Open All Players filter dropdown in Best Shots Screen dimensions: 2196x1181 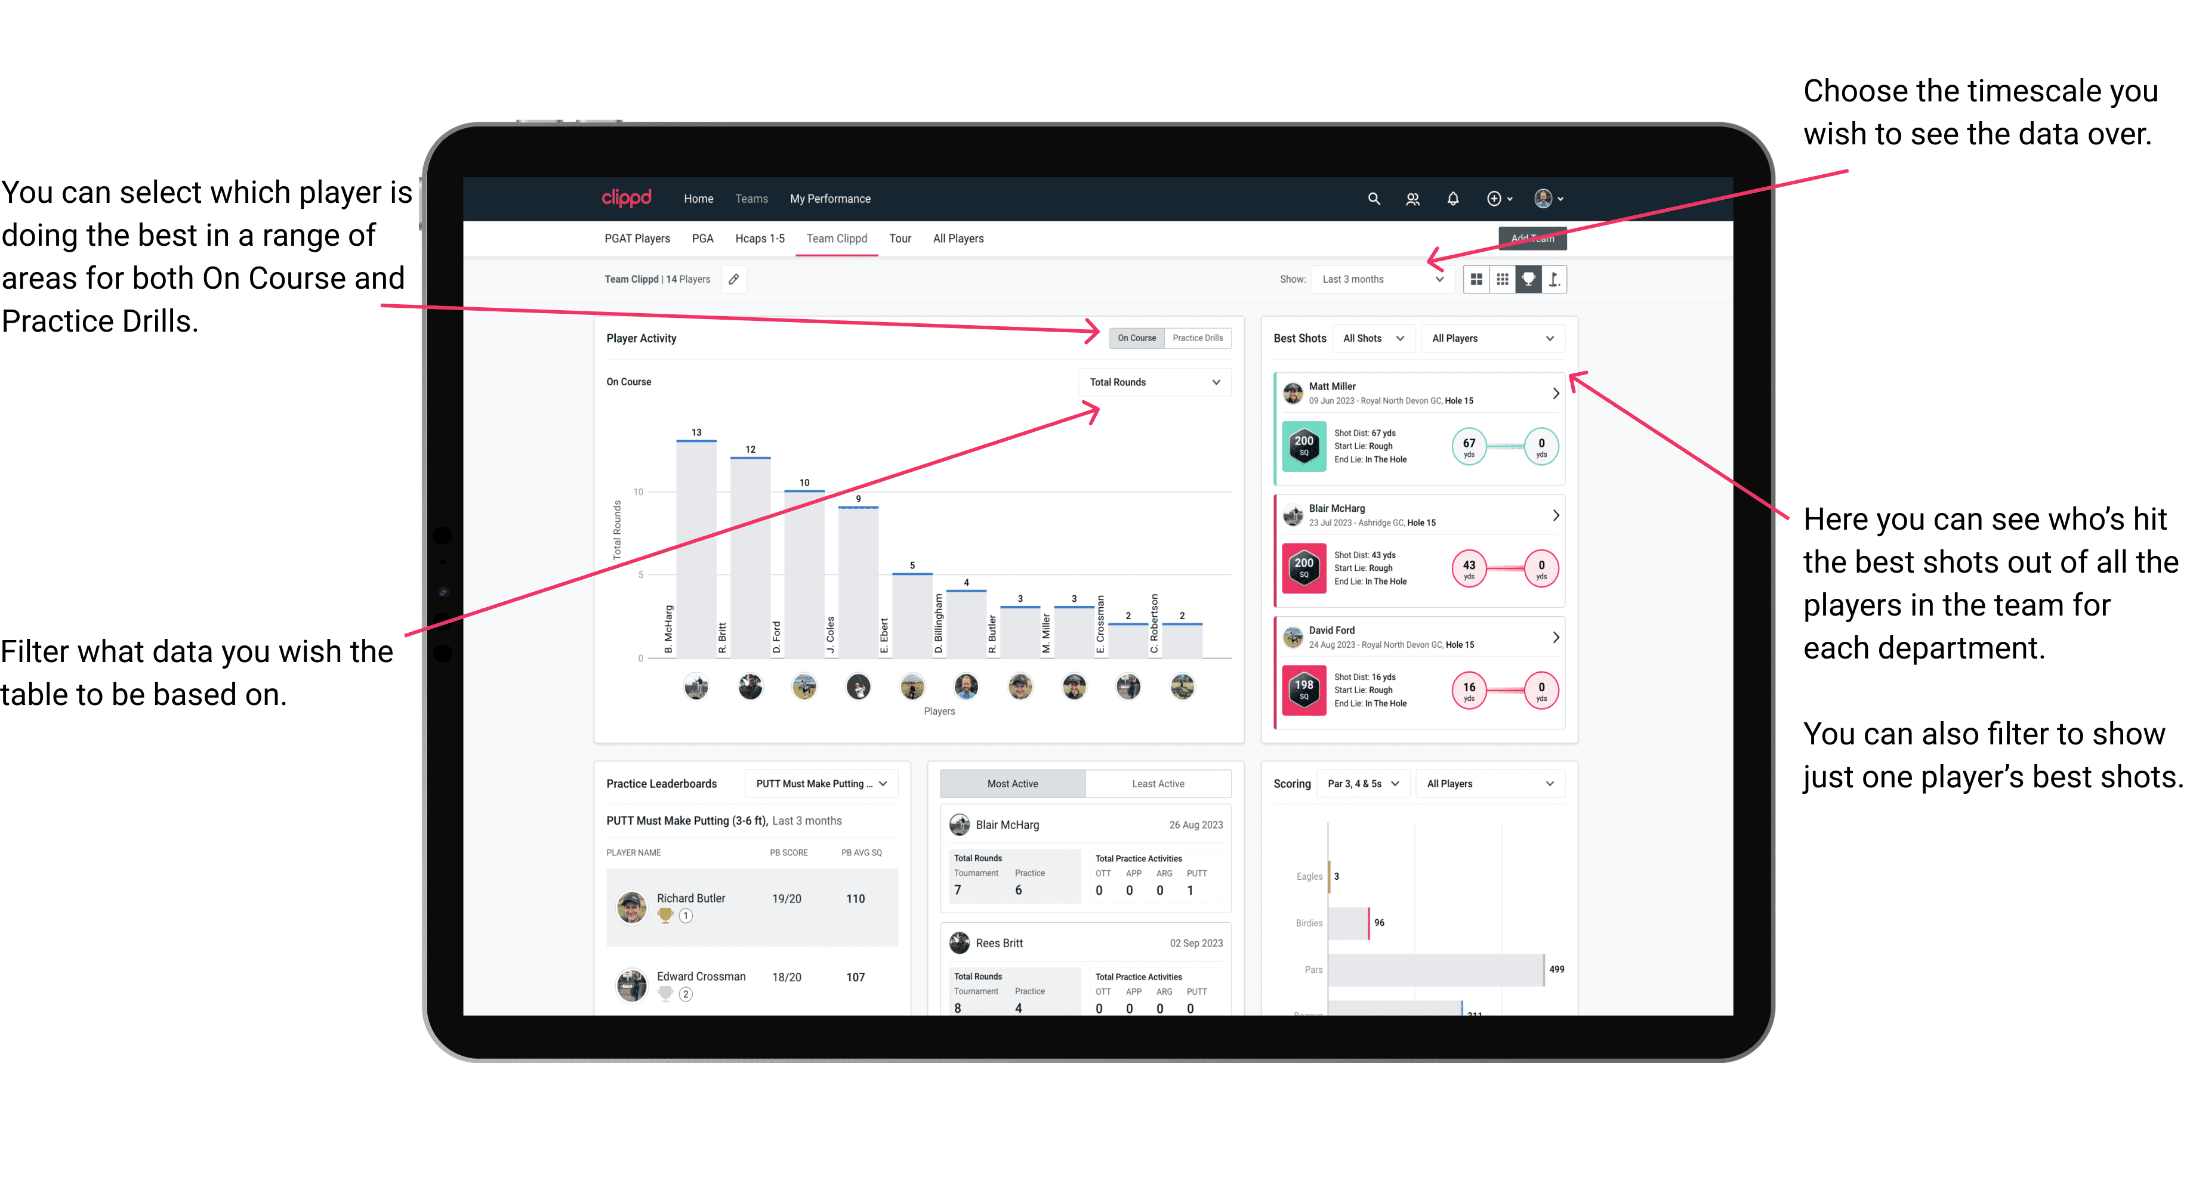[1491, 338]
